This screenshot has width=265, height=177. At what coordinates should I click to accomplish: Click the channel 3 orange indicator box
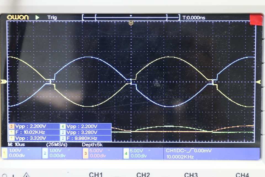pyautogui.click(x=86, y=153)
